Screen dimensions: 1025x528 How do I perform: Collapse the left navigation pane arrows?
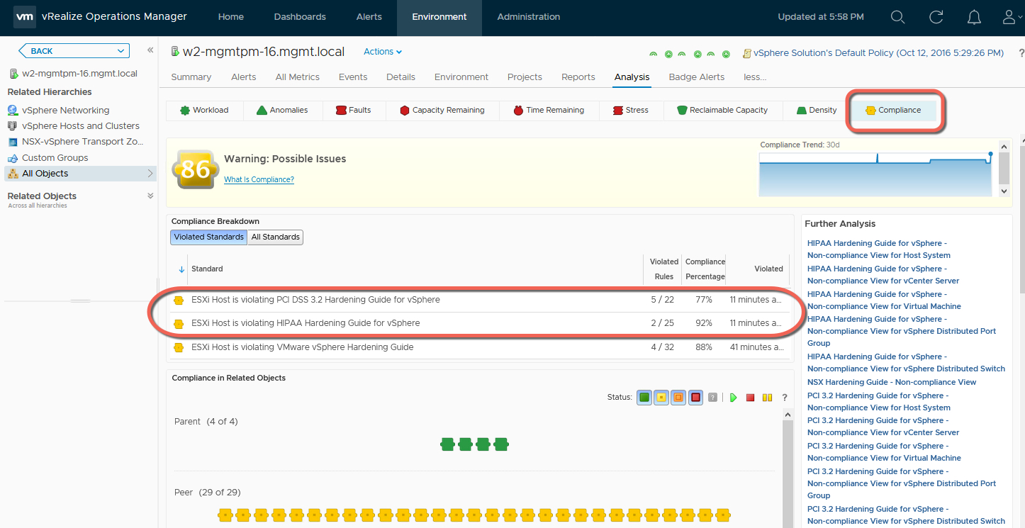tap(150, 50)
